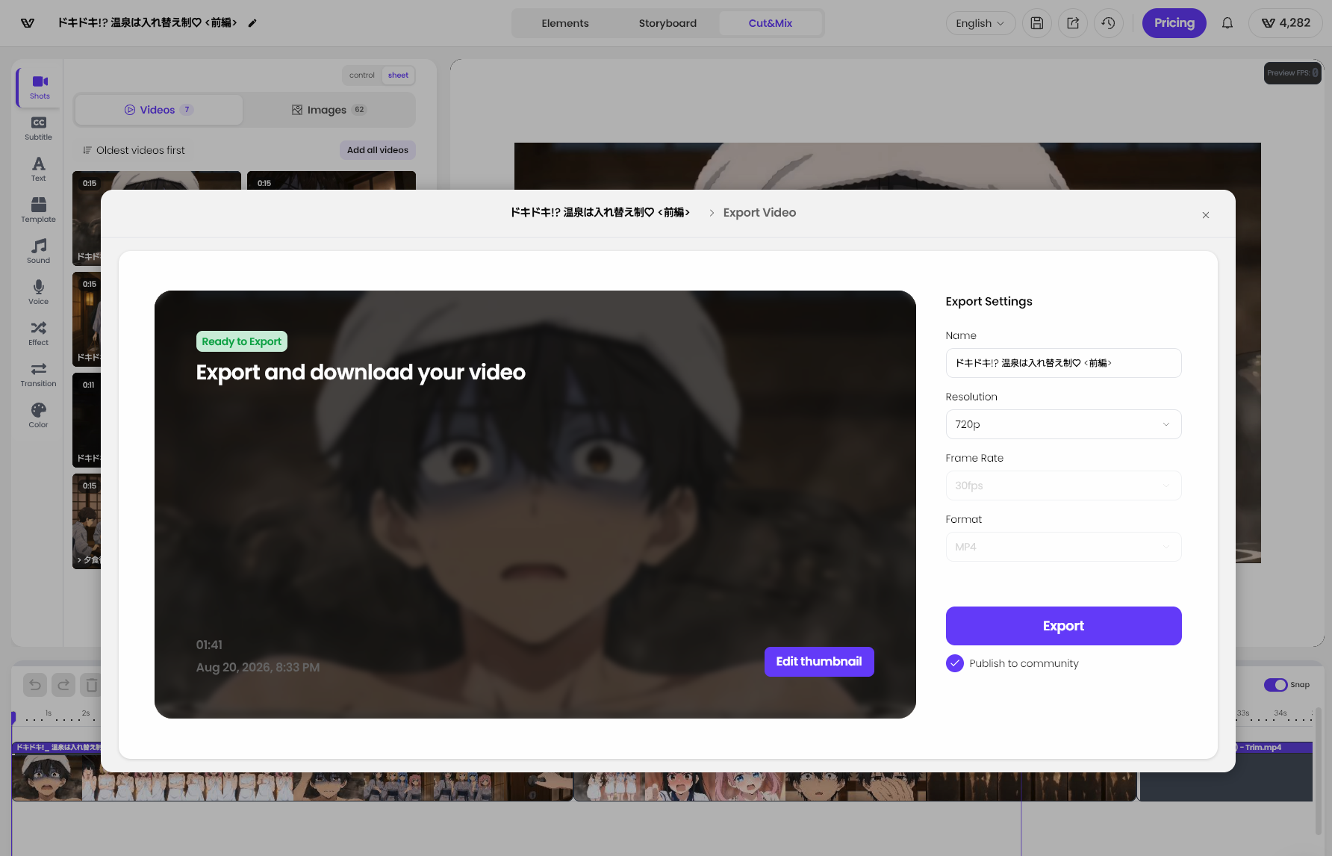Viewport: 1332px width, 856px height.
Task: Open the English language dropdown
Action: pos(980,23)
